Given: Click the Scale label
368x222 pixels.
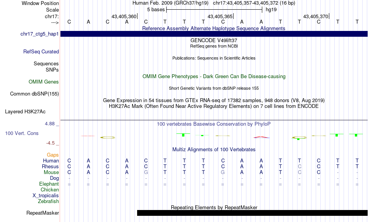Looking at the screenshot, I should (52, 10).
